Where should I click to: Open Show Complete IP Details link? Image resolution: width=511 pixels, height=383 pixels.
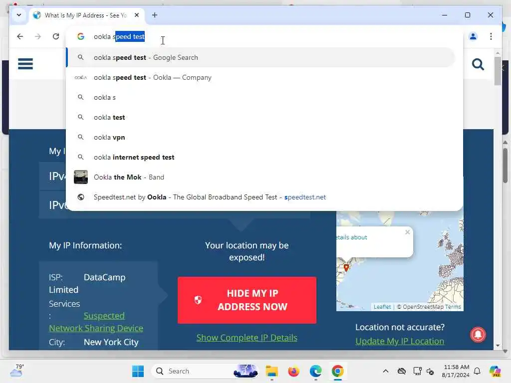[247, 338]
